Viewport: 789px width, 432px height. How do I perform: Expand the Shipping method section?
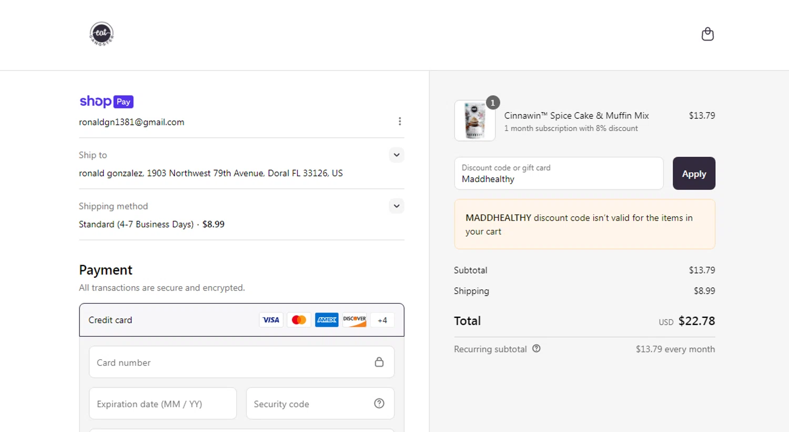click(x=397, y=206)
